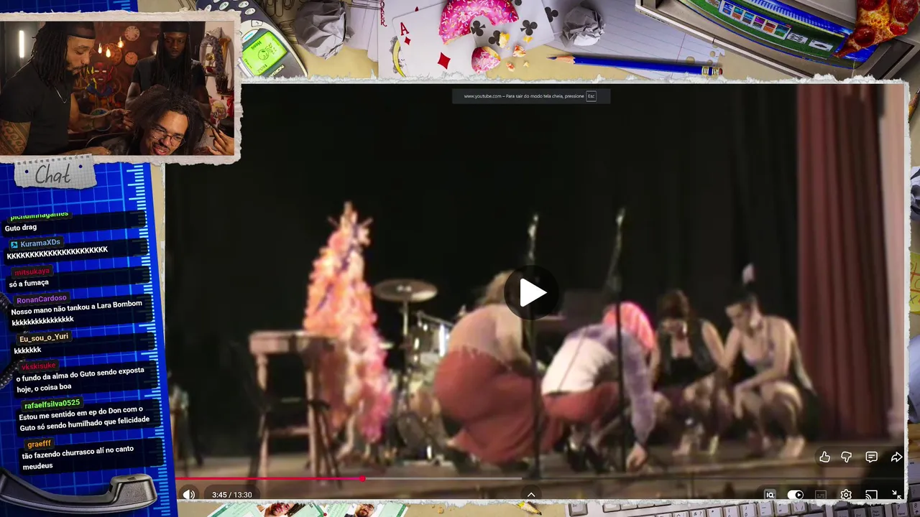Screen dimensions: 920x517
Task: Toggle the autoplay switch
Action: 795,495
